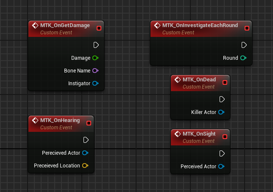Image resolution: width=273 pixels, height=192 pixels.
Task: Click the exec output pin of MTK_OnDead
Action: (222, 99)
